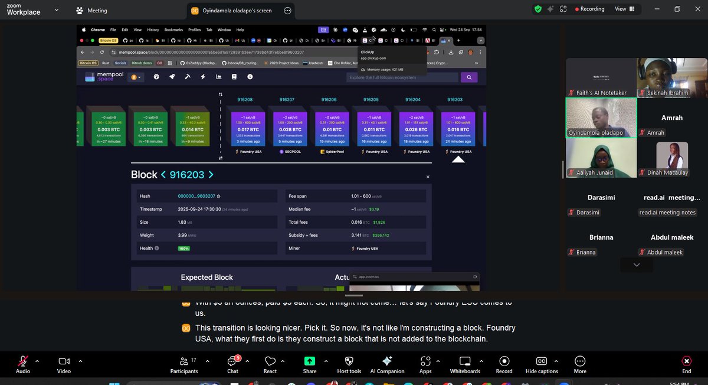Open mempool dashboard gauge icon

[156, 77]
